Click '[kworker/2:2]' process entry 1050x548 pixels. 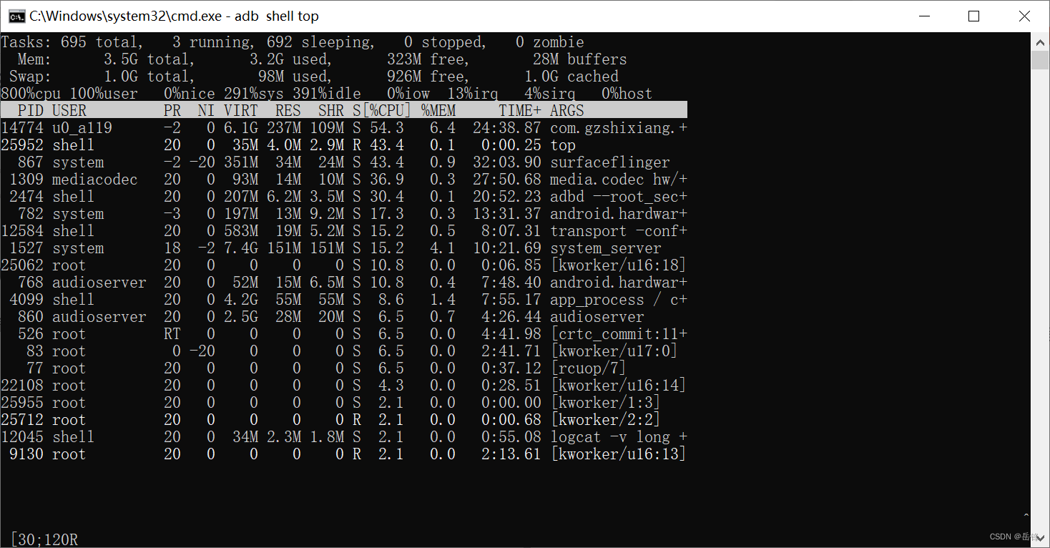pos(606,420)
